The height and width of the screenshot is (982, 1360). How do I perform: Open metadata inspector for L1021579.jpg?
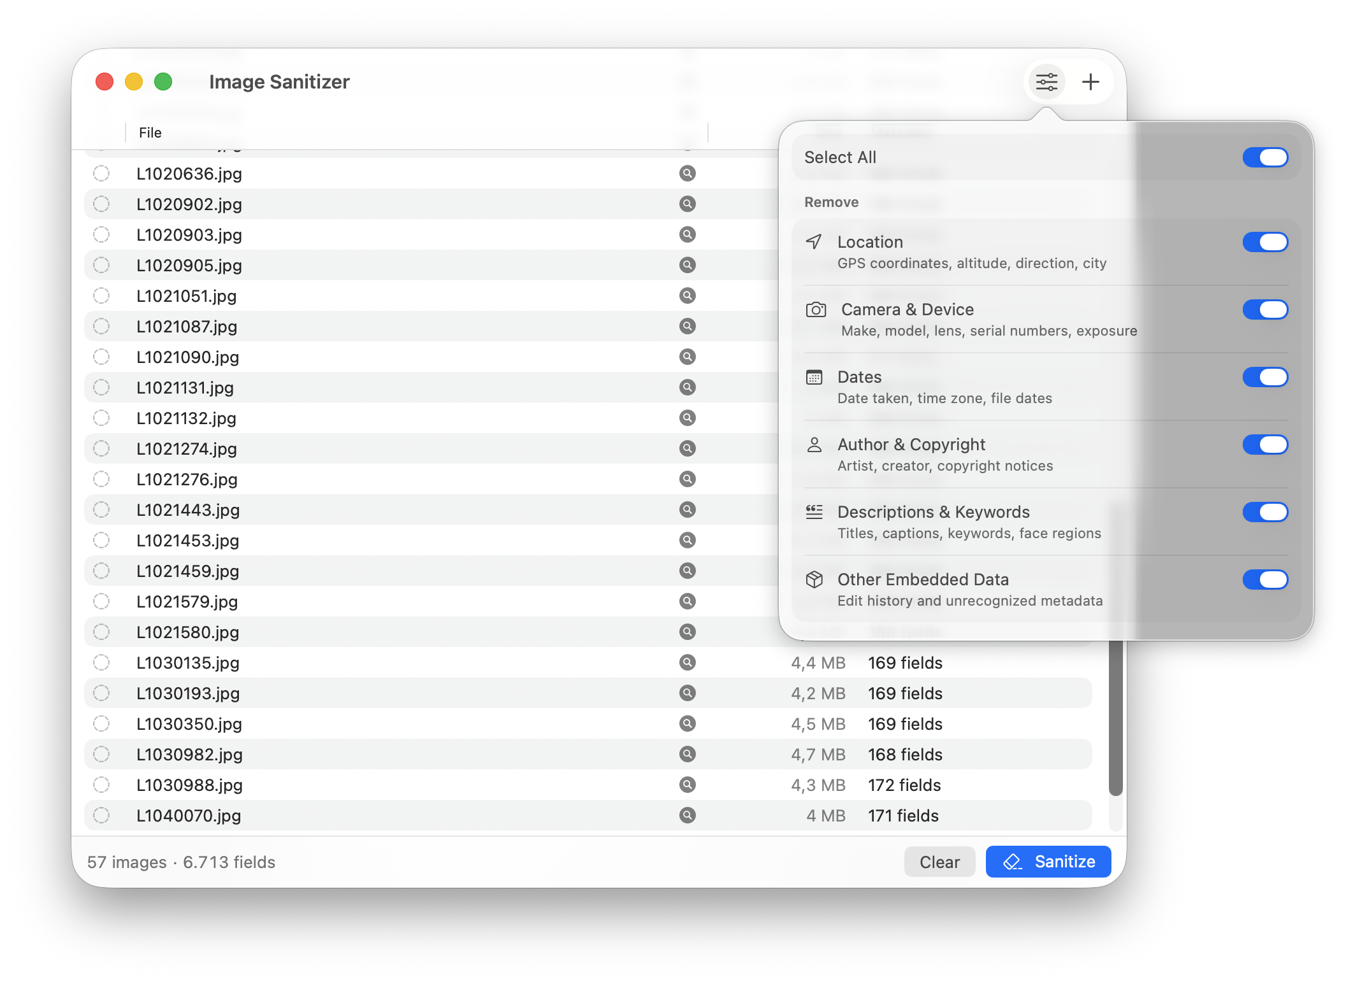tap(687, 601)
